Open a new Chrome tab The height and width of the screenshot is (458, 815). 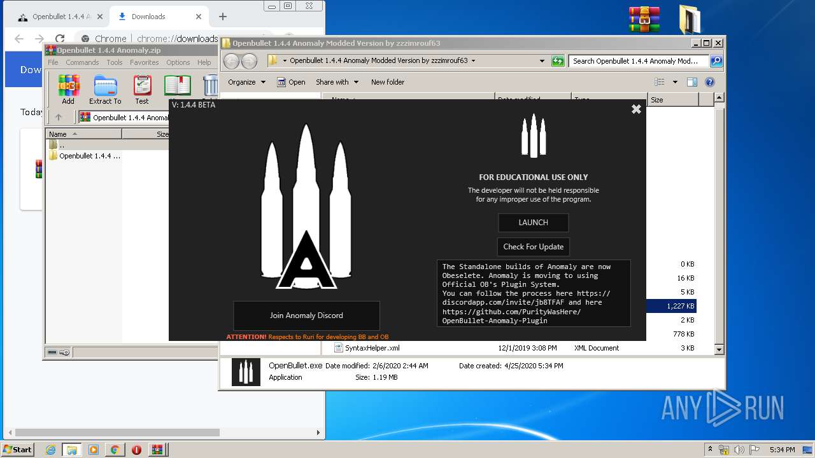tap(222, 17)
